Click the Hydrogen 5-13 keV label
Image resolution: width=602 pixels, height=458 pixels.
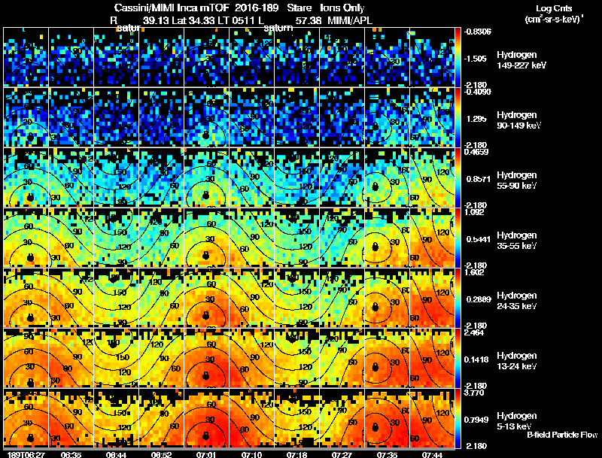pos(516,421)
